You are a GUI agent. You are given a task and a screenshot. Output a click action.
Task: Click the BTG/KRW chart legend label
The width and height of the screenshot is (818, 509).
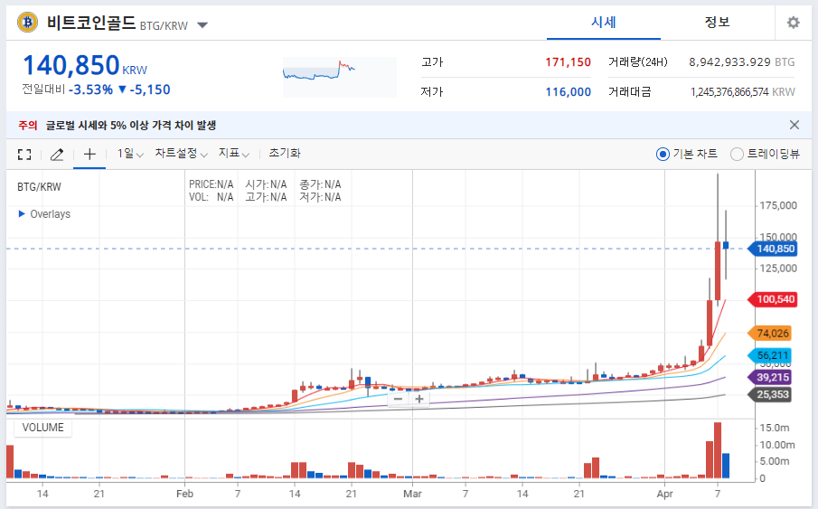(x=39, y=187)
